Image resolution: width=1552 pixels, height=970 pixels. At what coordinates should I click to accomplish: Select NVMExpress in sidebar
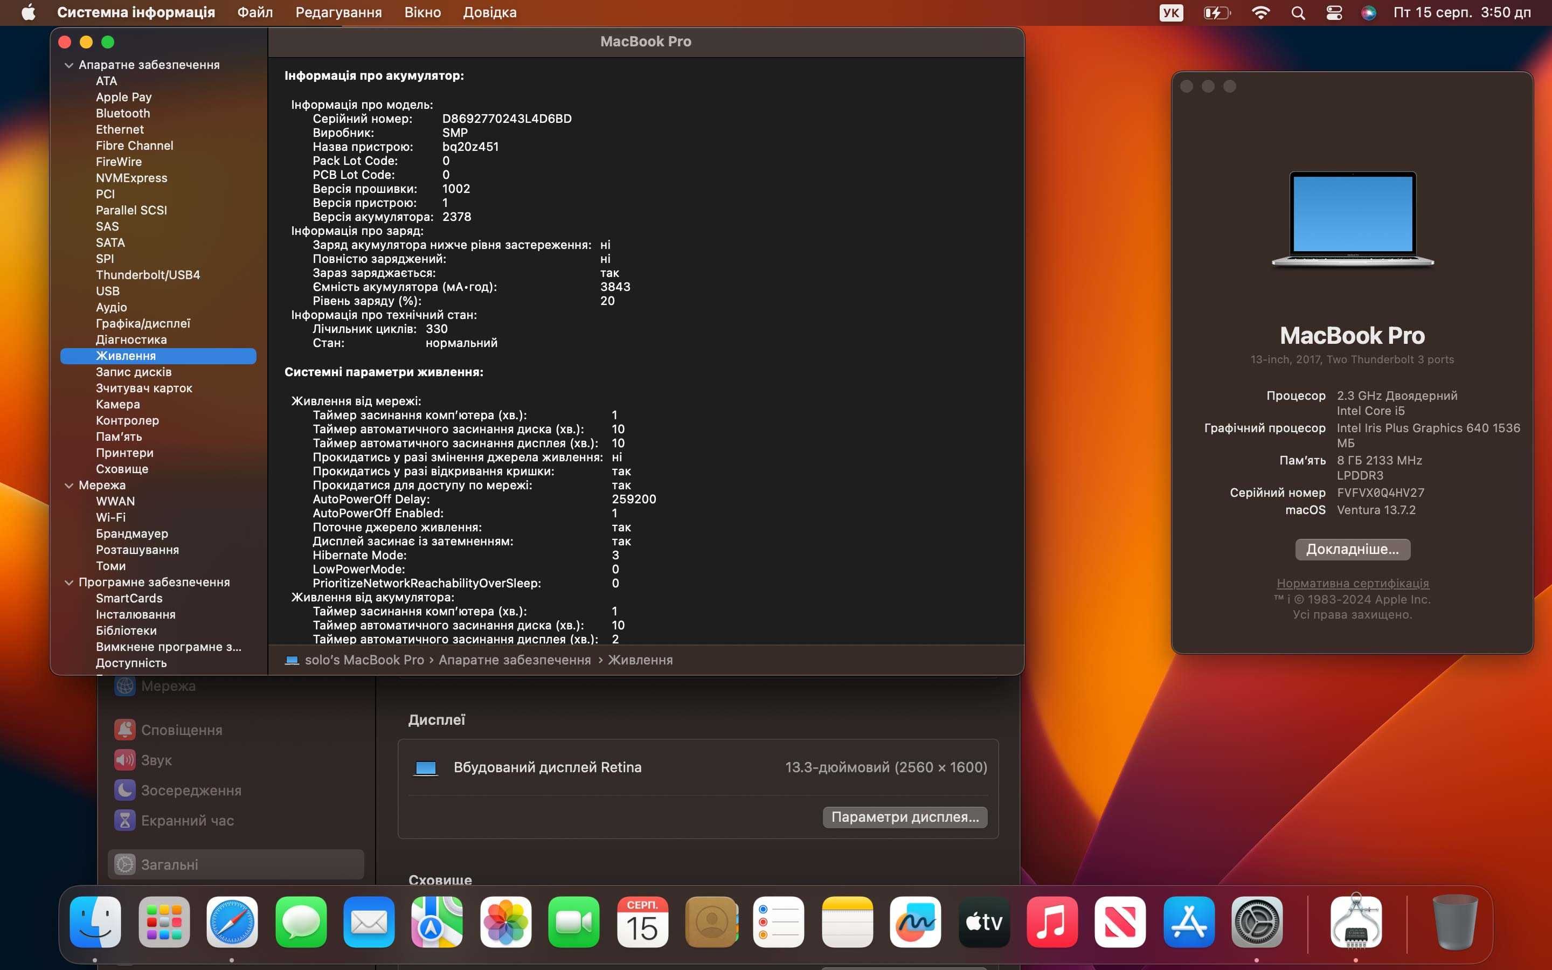pyautogui.click(x=131, y=178)
